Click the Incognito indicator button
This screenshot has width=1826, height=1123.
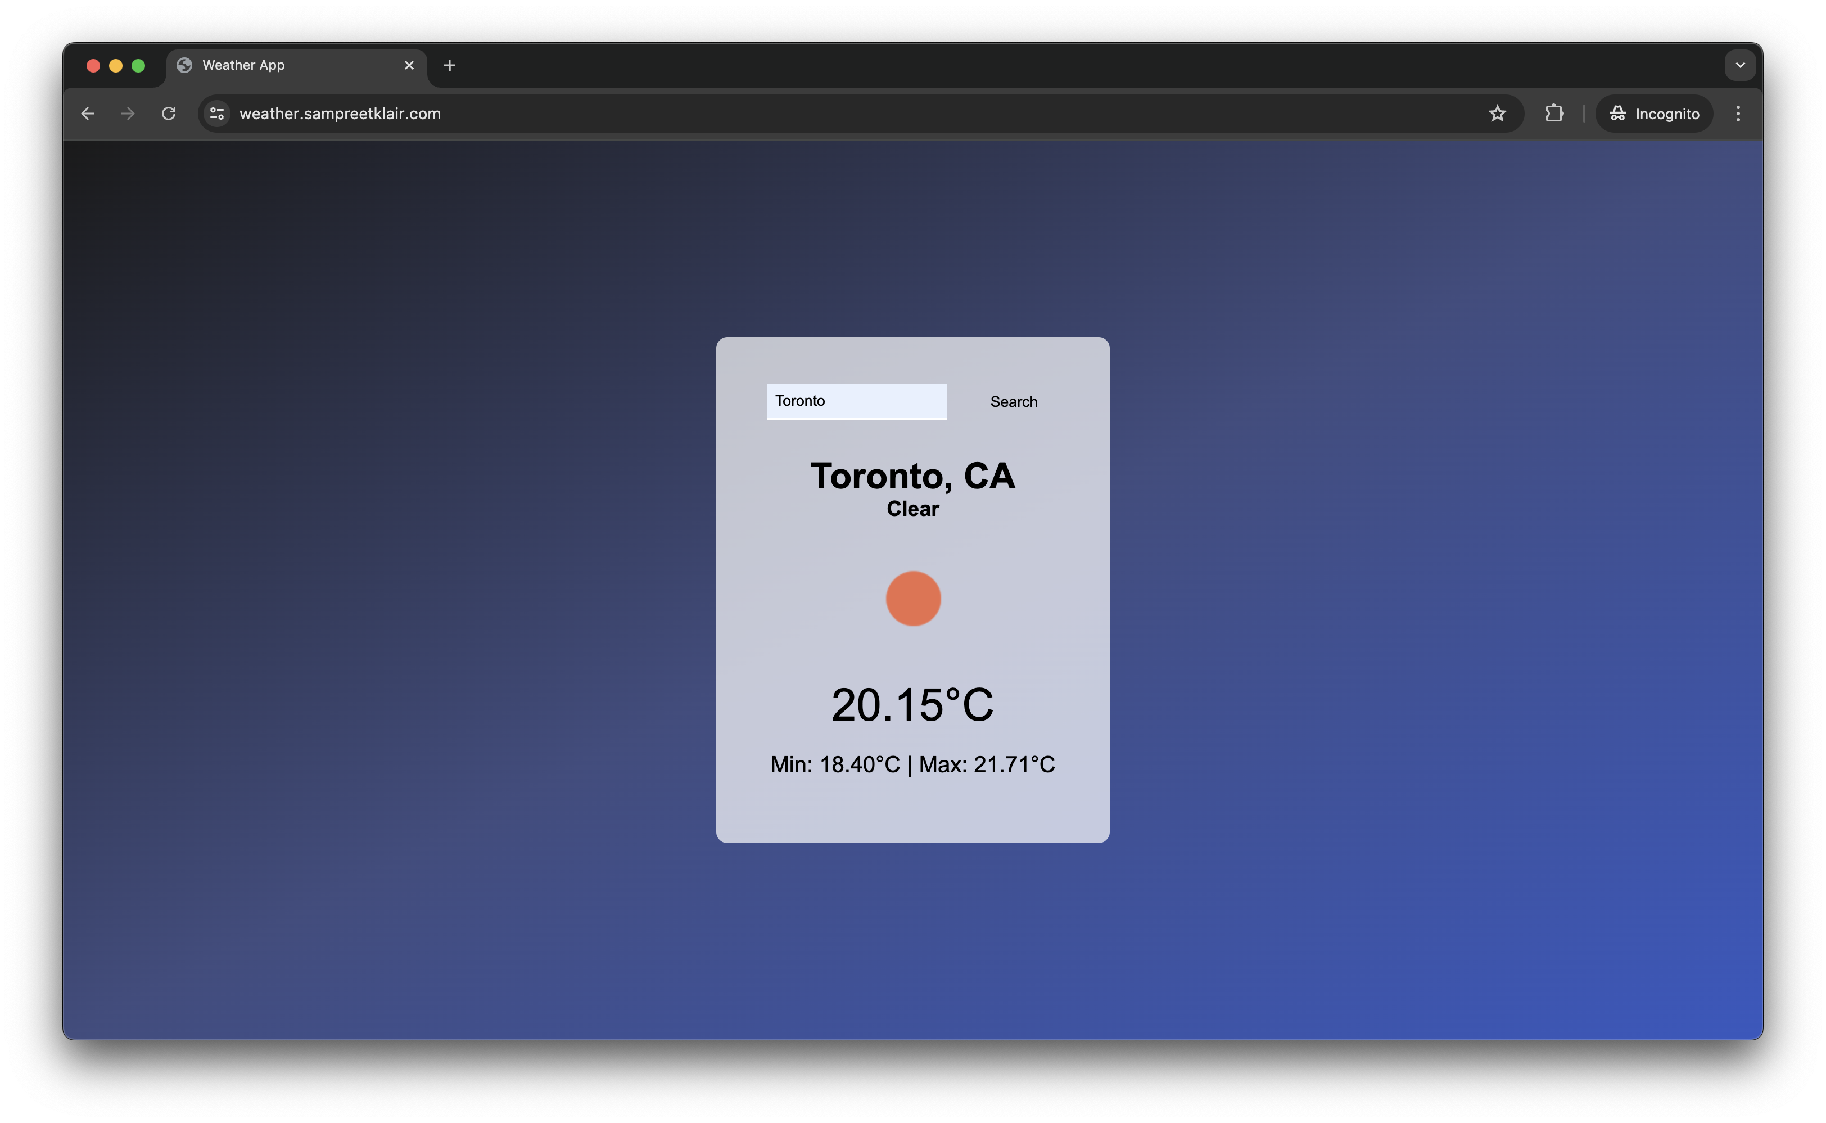1653,114
